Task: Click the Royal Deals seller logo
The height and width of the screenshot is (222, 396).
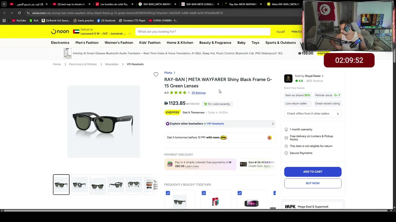Action: click(288, 78)
